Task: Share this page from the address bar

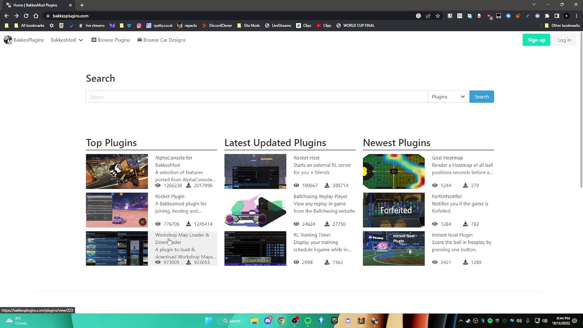Action: point(428,16)
